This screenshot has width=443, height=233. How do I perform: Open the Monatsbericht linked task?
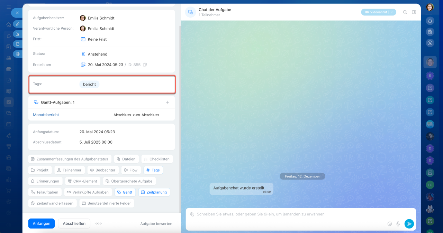pyautogui.click(x=46, y=115)
